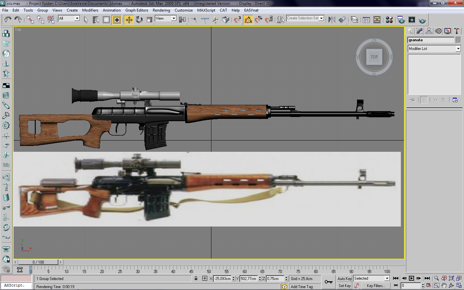Click Rectangular Selection Region icon
Image resolution: width=464 pixels, height=290 pixels.
(106, 20)
